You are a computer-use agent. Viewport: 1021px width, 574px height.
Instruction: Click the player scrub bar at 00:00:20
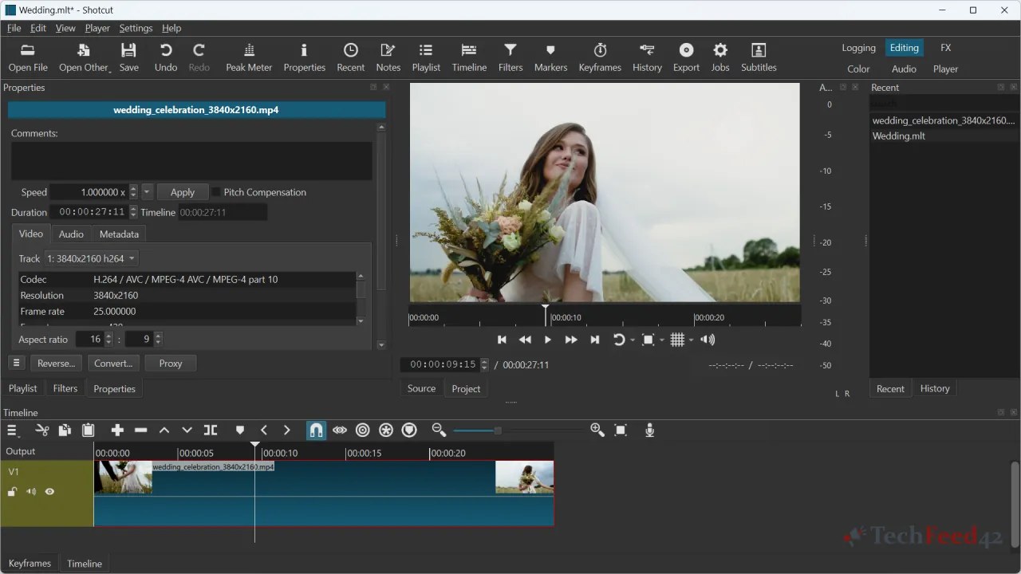(x=695, y=316)
